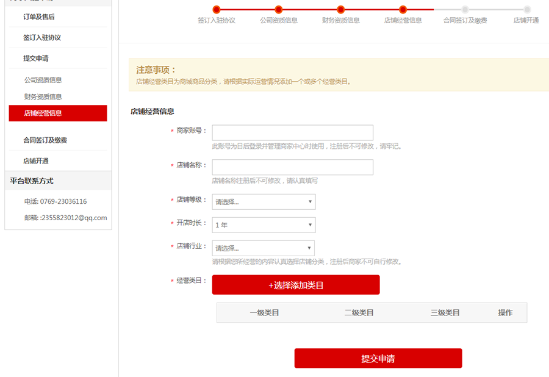Screen dimensions: 549x377
Task: Go to 公司资质信息 sidebar sub-item
Action: click(43, 80)
